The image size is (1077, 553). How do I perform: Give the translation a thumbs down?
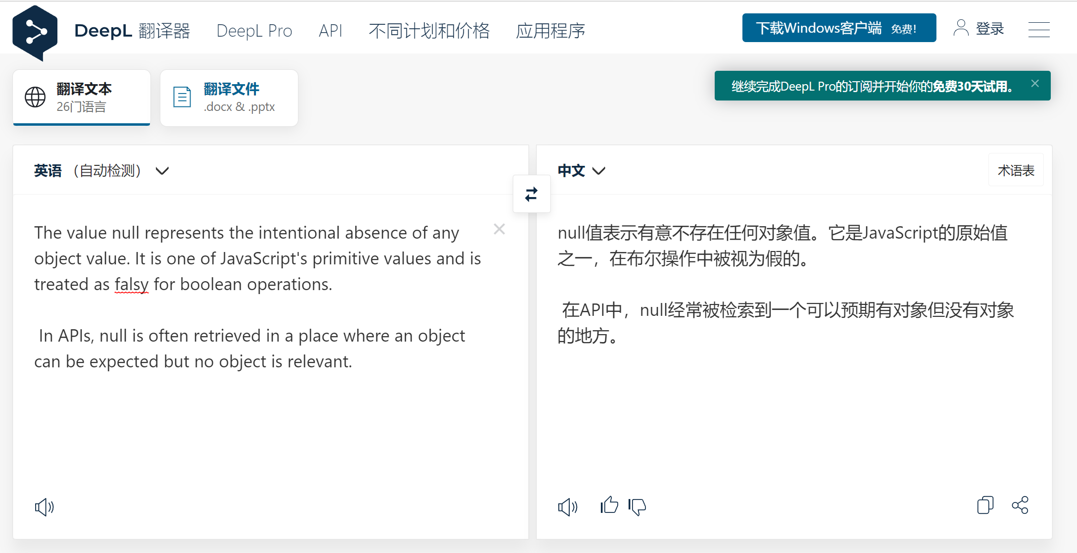click(637, 506)
